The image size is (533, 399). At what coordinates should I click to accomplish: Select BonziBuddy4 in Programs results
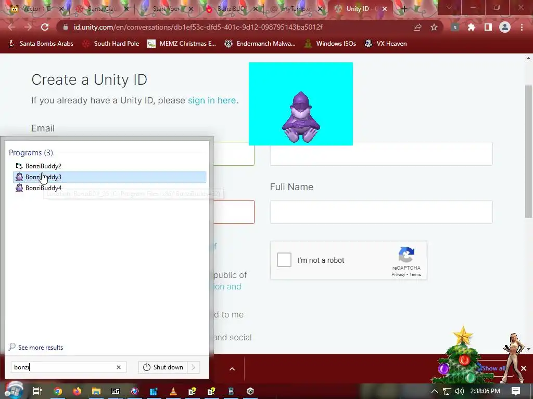click(x=109, y=188)
